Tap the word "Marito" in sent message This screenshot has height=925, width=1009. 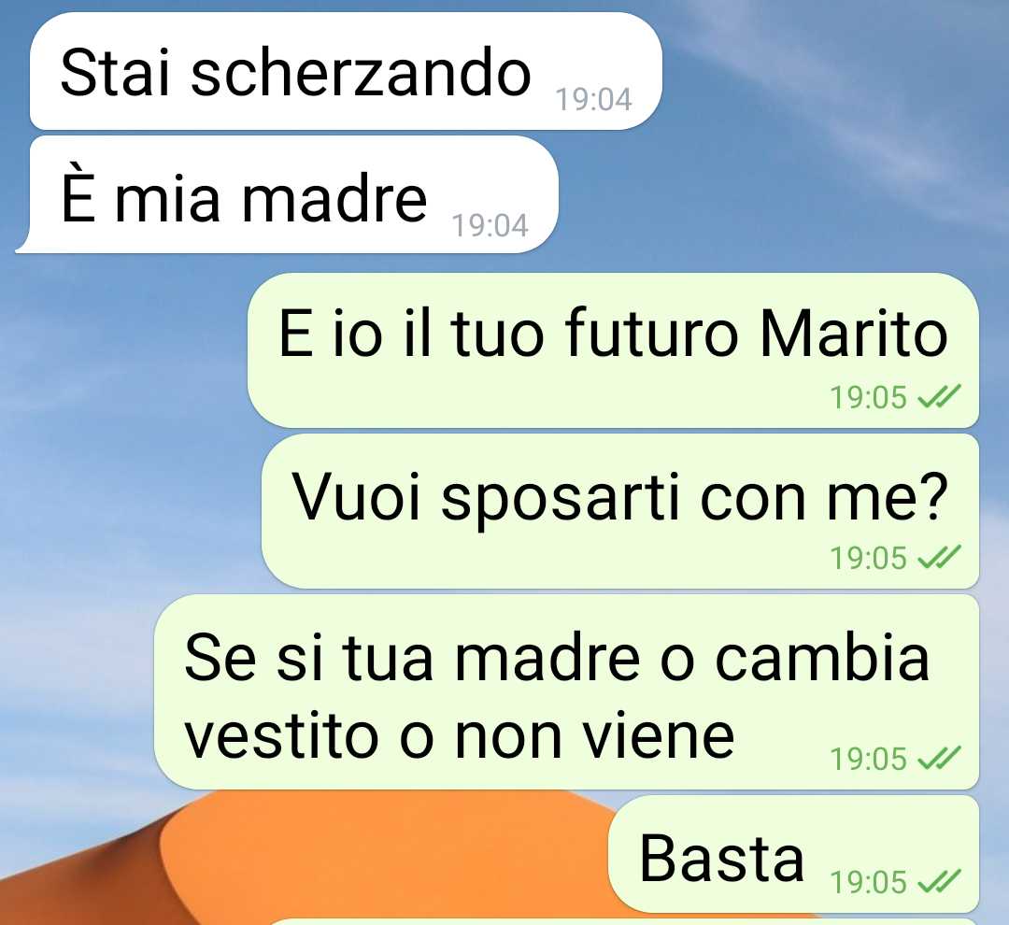(853, 334)
